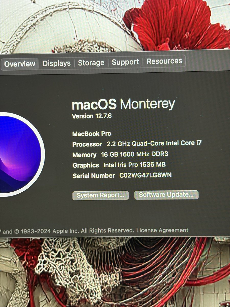Image resolution: width=230 pixels, height=307 pixels.
Task: Click the System Report... button
Action: point(100,195)
